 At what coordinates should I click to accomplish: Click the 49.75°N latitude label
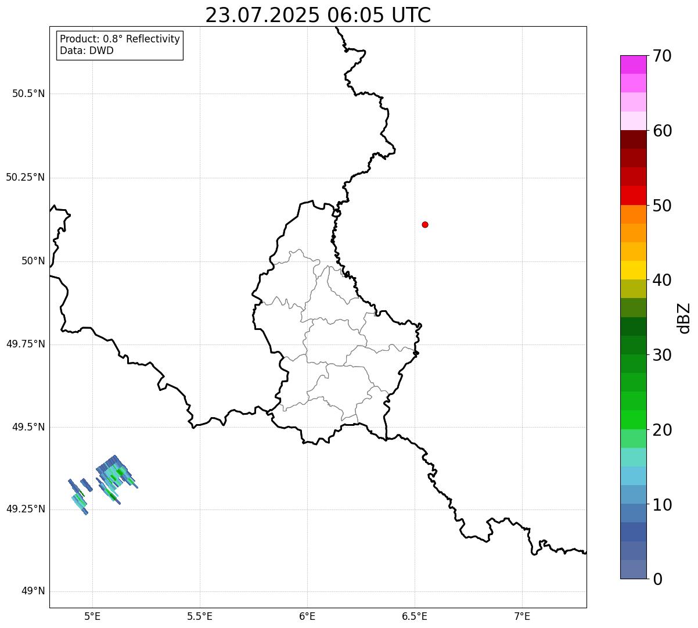click(x=26, y=344)
